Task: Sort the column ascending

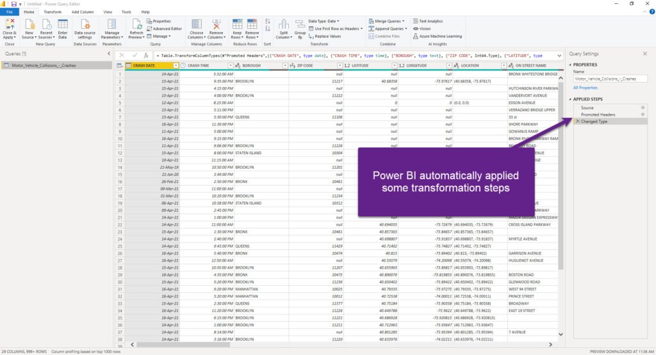Action: 268,21
